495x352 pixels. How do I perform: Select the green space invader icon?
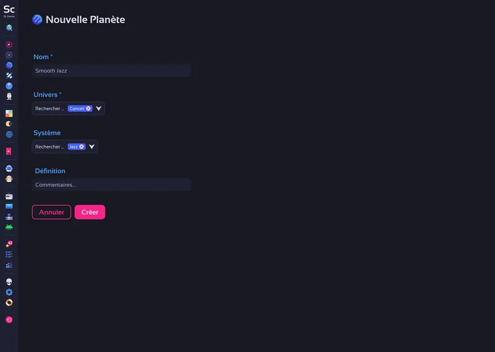tap(9, 227)
